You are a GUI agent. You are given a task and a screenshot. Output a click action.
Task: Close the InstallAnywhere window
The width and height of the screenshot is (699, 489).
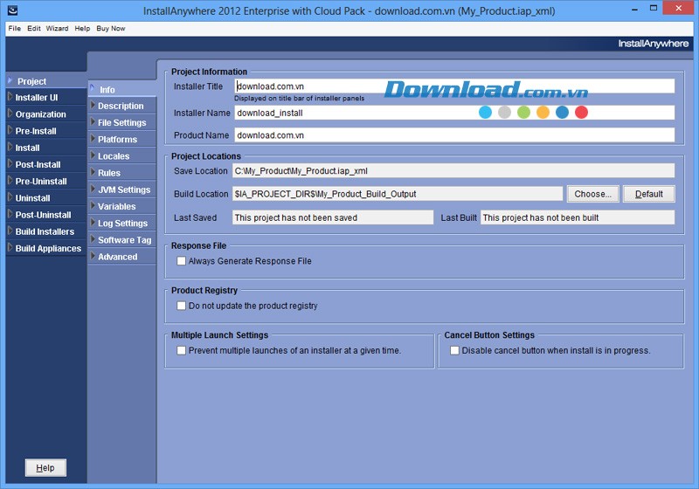[679, 9]
